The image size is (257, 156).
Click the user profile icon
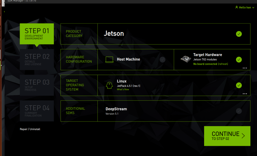click(x=237, y=7)
